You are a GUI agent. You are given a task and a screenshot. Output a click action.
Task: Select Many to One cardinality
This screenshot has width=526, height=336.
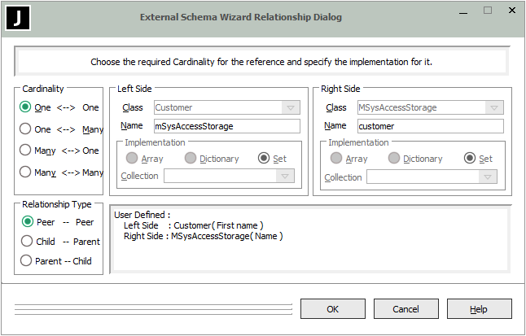25,151
